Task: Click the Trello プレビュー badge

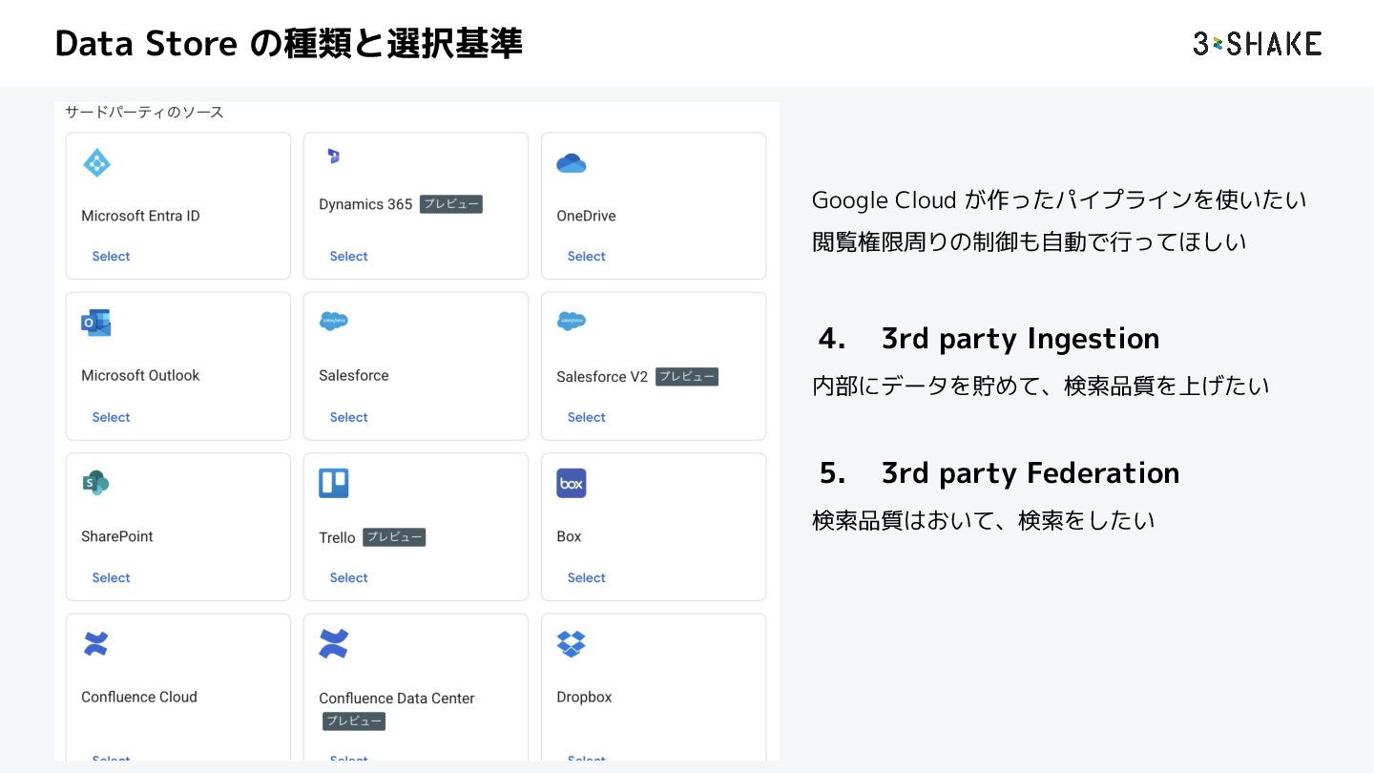Action: coord(394,537)
